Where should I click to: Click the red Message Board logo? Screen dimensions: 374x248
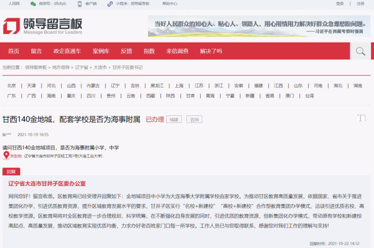tap(42, 26)
